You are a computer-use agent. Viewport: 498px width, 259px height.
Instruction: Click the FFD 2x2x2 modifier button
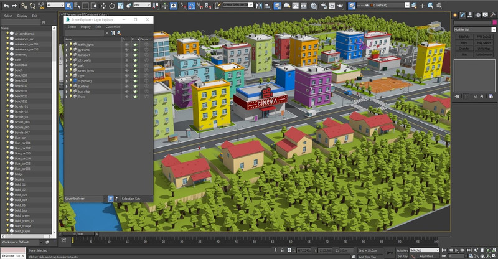coord(484,37)
